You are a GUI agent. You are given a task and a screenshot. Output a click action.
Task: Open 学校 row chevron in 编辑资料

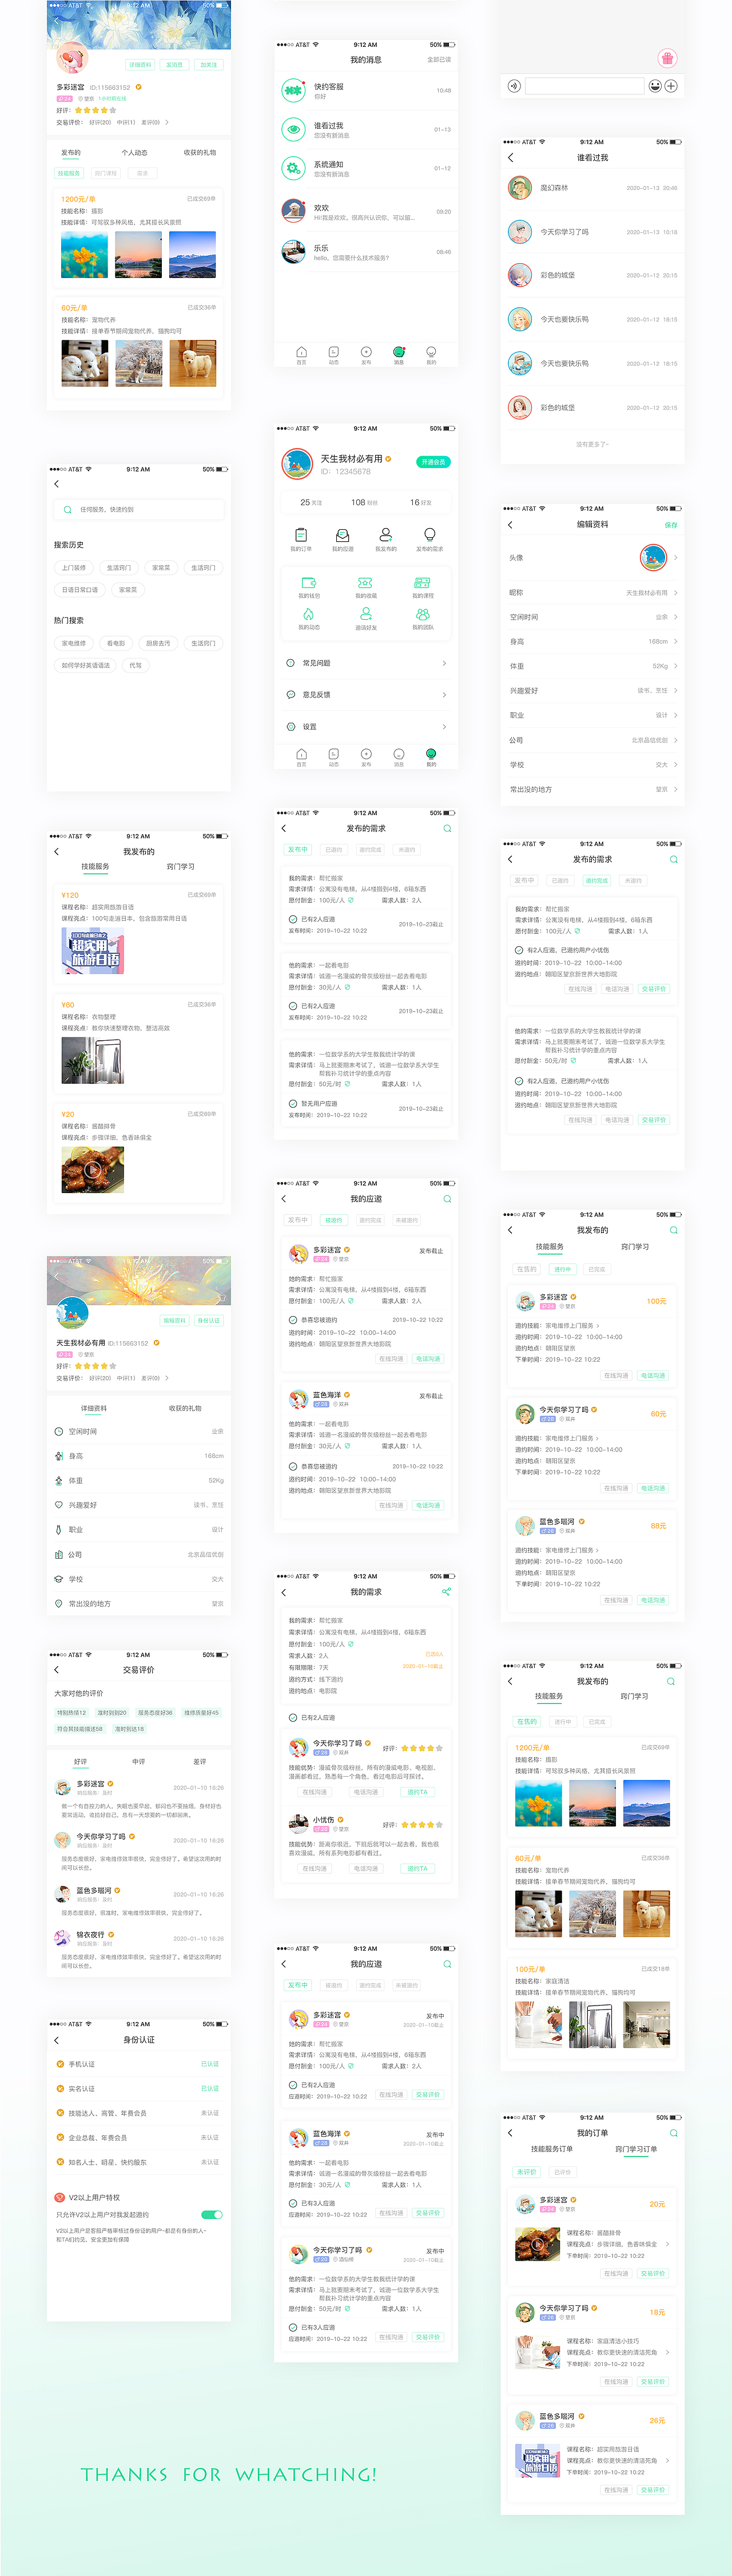(676, 765)
